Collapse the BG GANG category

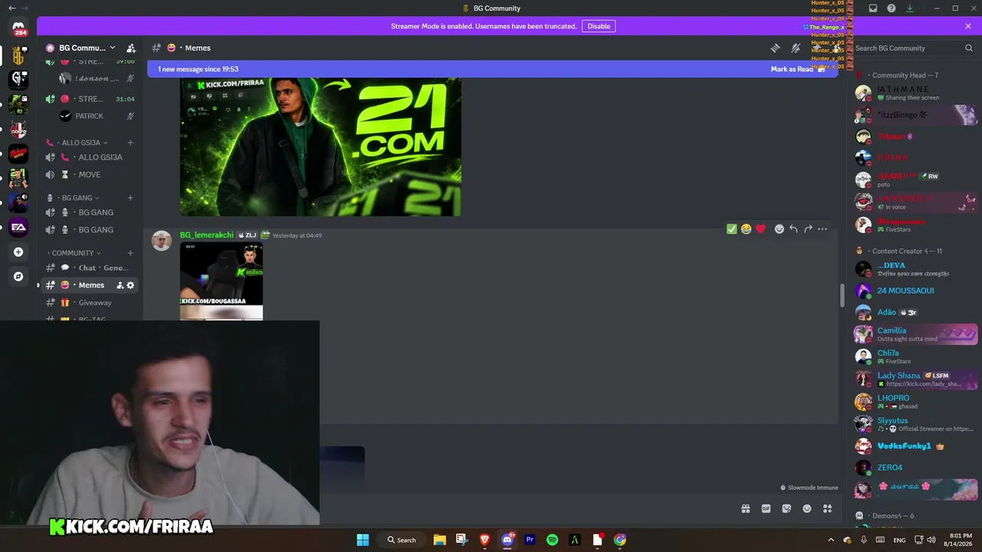pos(76,198)
